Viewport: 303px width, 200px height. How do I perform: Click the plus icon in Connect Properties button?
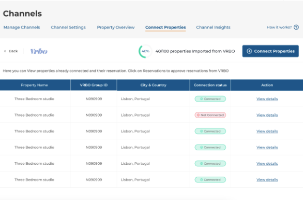pyautogui.click(x=249, y=51)
